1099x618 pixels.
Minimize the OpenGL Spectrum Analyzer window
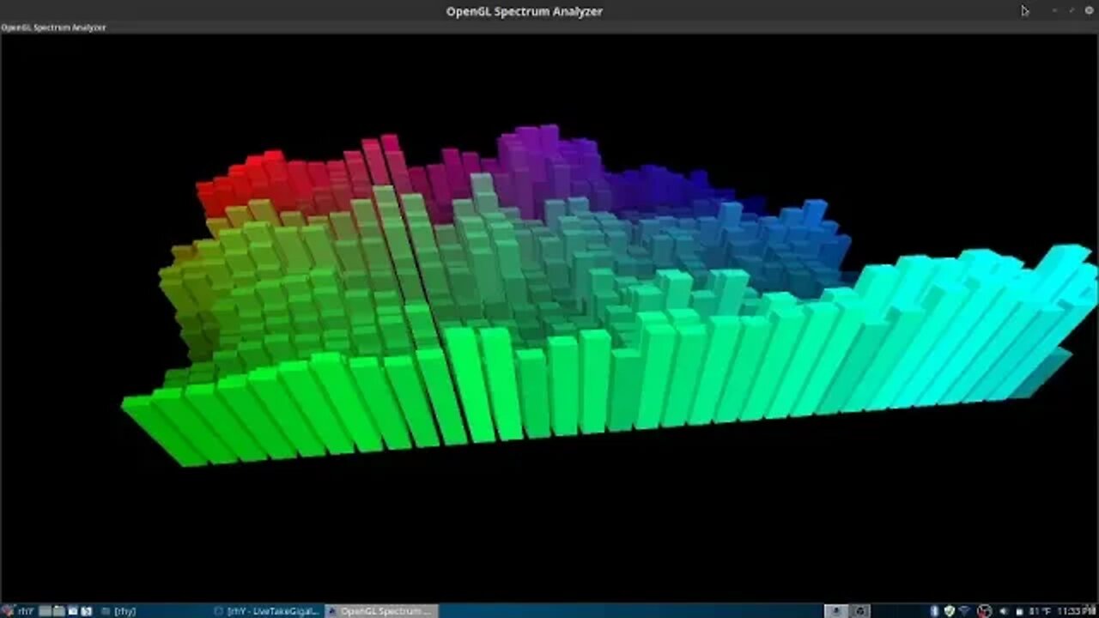[1053, 11]
